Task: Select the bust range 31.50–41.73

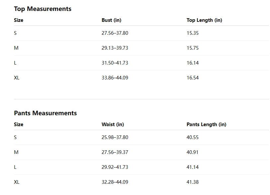Action: click(x=115, y=63)
